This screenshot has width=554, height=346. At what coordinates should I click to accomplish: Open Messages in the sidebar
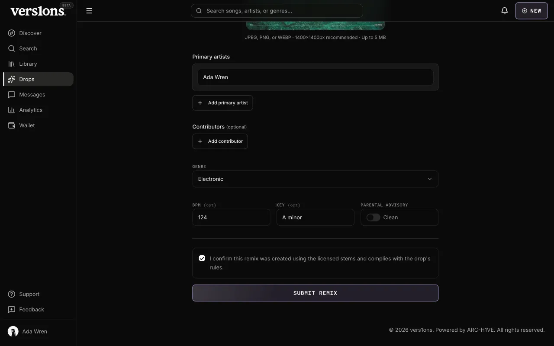pyautogui.click(x=38, y=94)
